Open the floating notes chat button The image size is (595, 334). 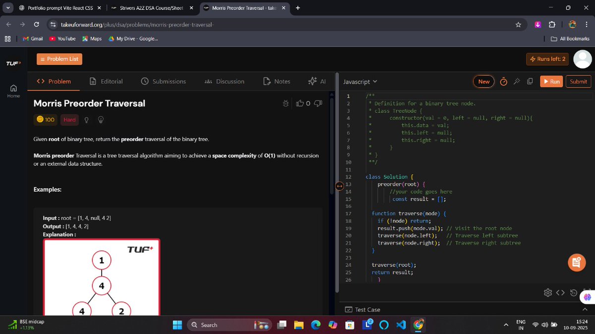[576, 263]
